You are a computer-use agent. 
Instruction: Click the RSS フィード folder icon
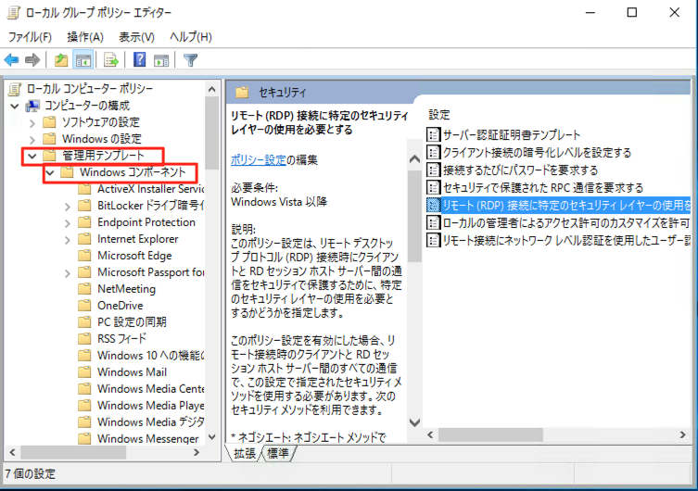pyautogui.click(x=84, y=339)
